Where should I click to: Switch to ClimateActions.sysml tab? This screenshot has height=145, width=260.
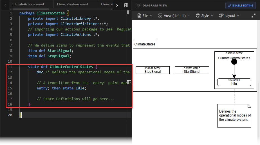[x=28, y=4]
